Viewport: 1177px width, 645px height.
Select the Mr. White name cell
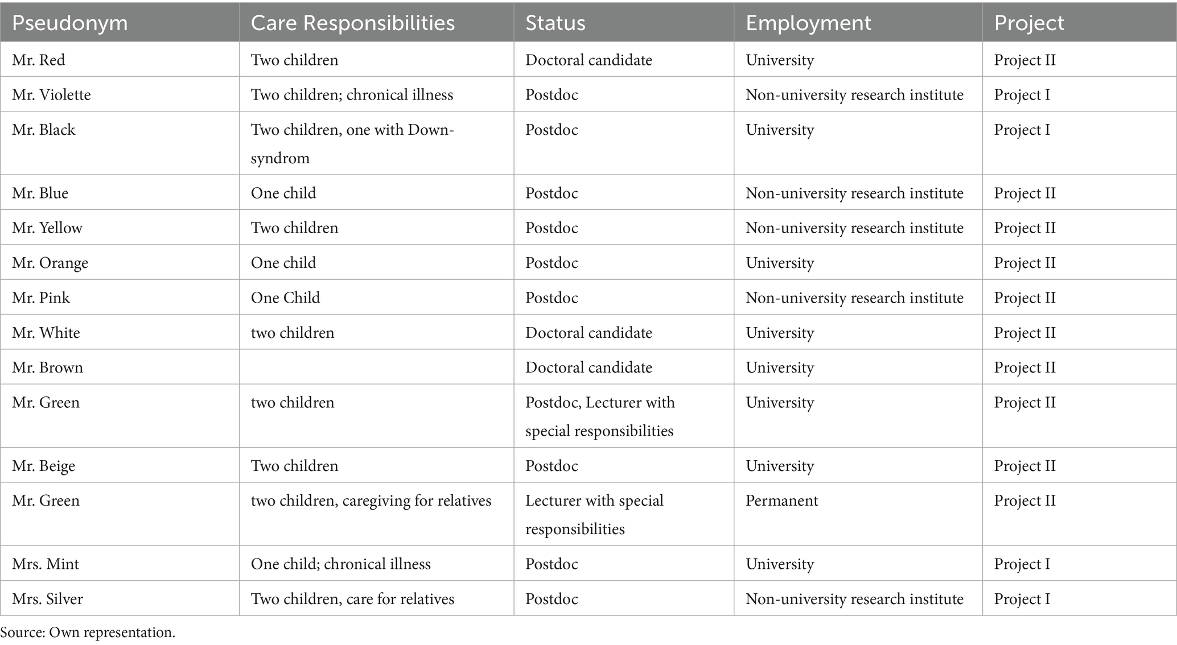pos(46,332)
